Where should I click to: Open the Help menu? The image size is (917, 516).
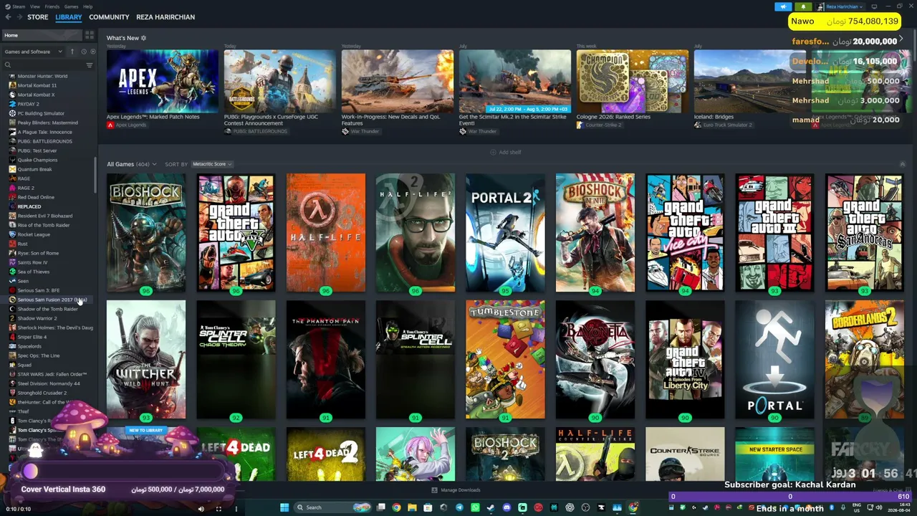click(x=87, y=6)
